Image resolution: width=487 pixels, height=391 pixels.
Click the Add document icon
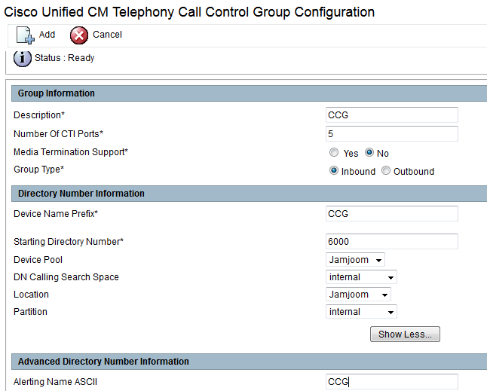[x=25, y=35]
